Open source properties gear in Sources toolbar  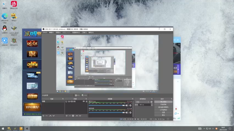[73, 116]
